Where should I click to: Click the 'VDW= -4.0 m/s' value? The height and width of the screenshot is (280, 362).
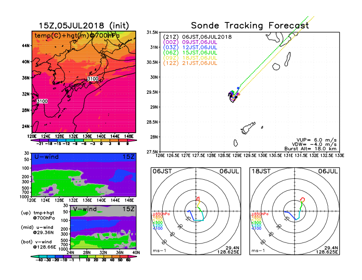[314, 145]
